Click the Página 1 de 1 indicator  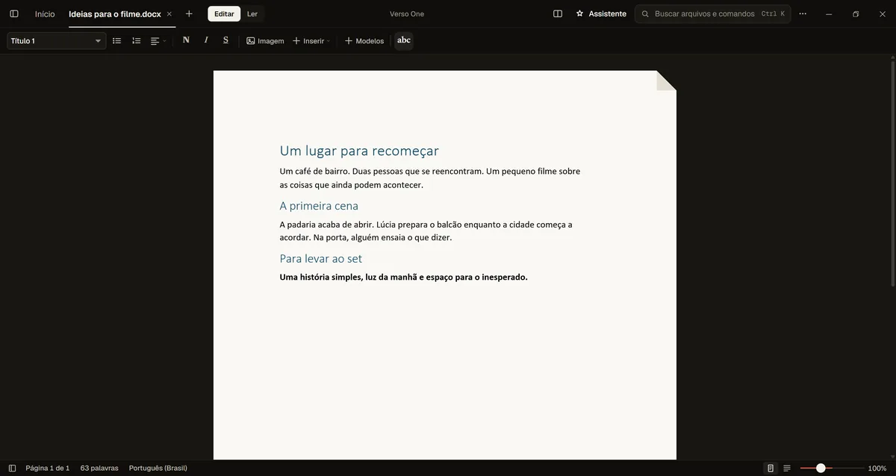click(x=48, y=469)
